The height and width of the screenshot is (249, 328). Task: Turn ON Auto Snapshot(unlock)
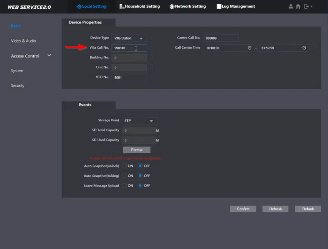[x=124, y=166]
